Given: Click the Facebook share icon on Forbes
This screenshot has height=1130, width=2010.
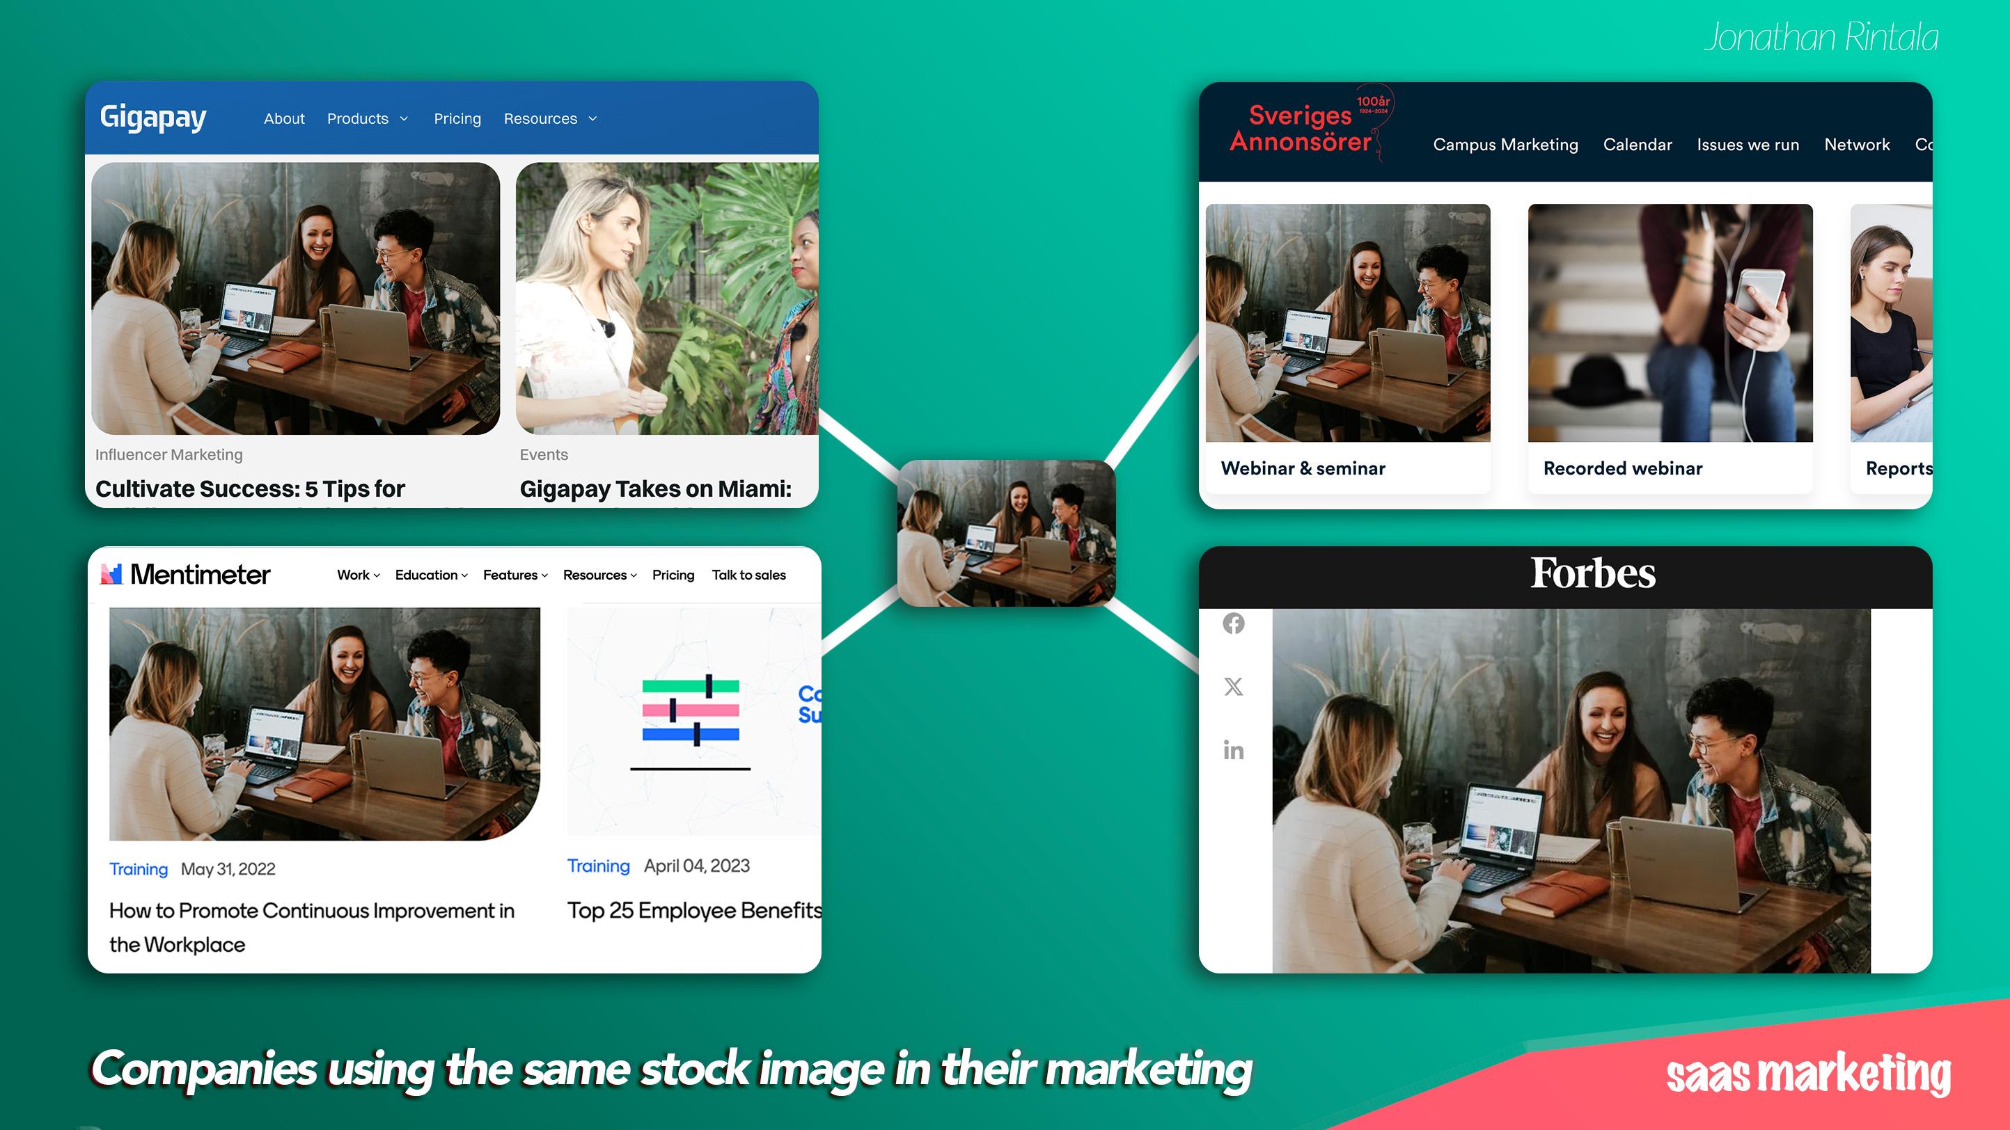Looking at the screenshot, I should pyautogui.click(x=1233, y=623).
